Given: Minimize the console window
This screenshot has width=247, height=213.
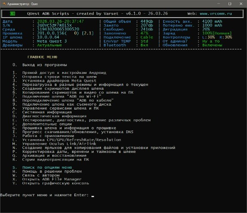Looking at the screenshot, I should pos(219,4).
